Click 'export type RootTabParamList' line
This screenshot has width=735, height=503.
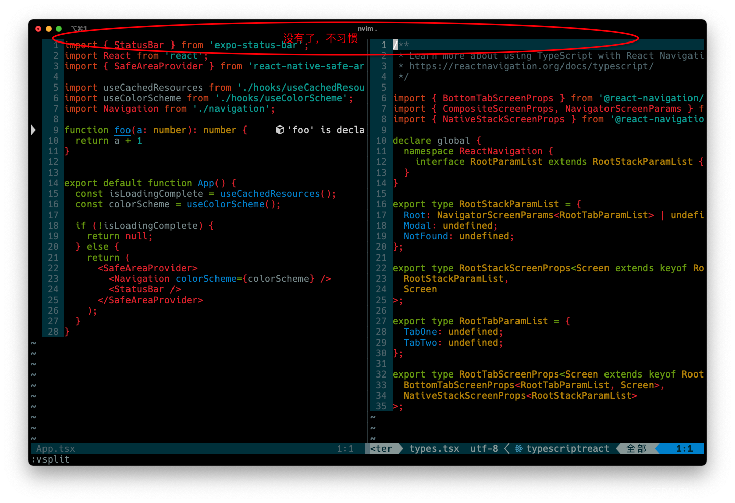pyautogui.click(x=481, y=321)
